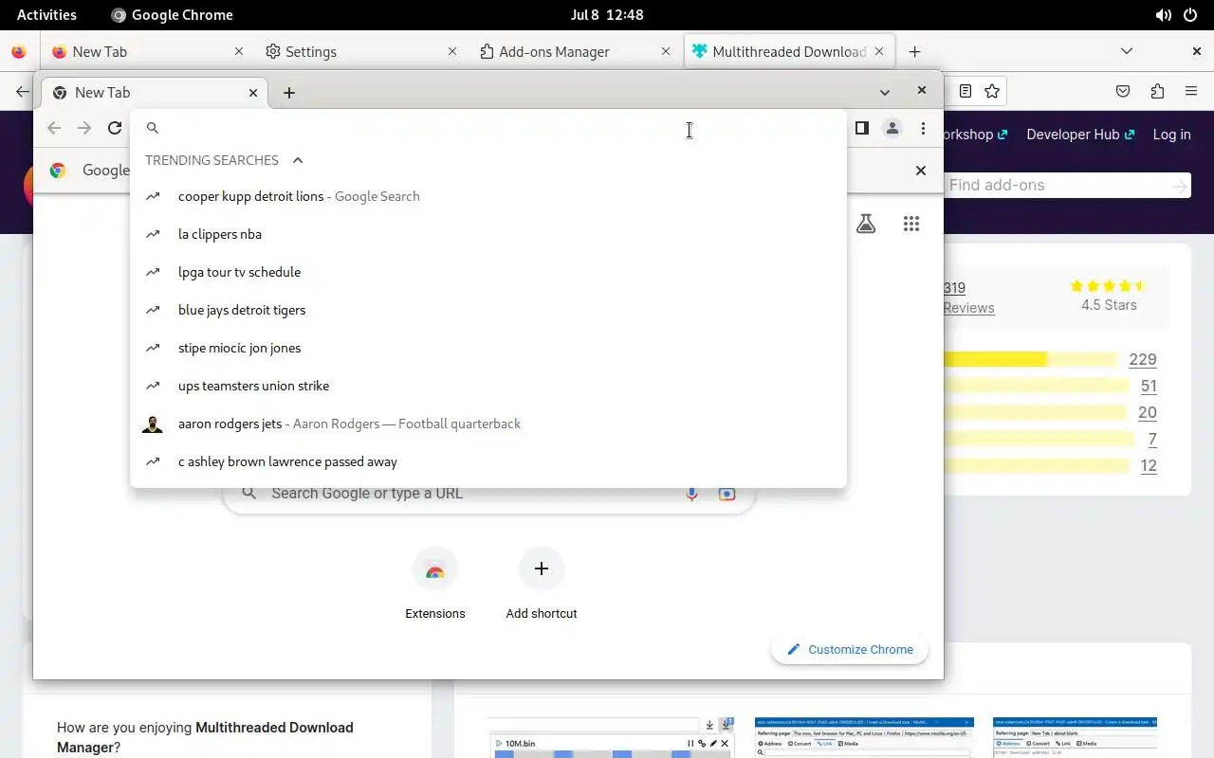This screenshot has width=1214, height=758.
Task: Click five-star rating yellow bar
Action: pyautogui.click(x=1030, y=359)
